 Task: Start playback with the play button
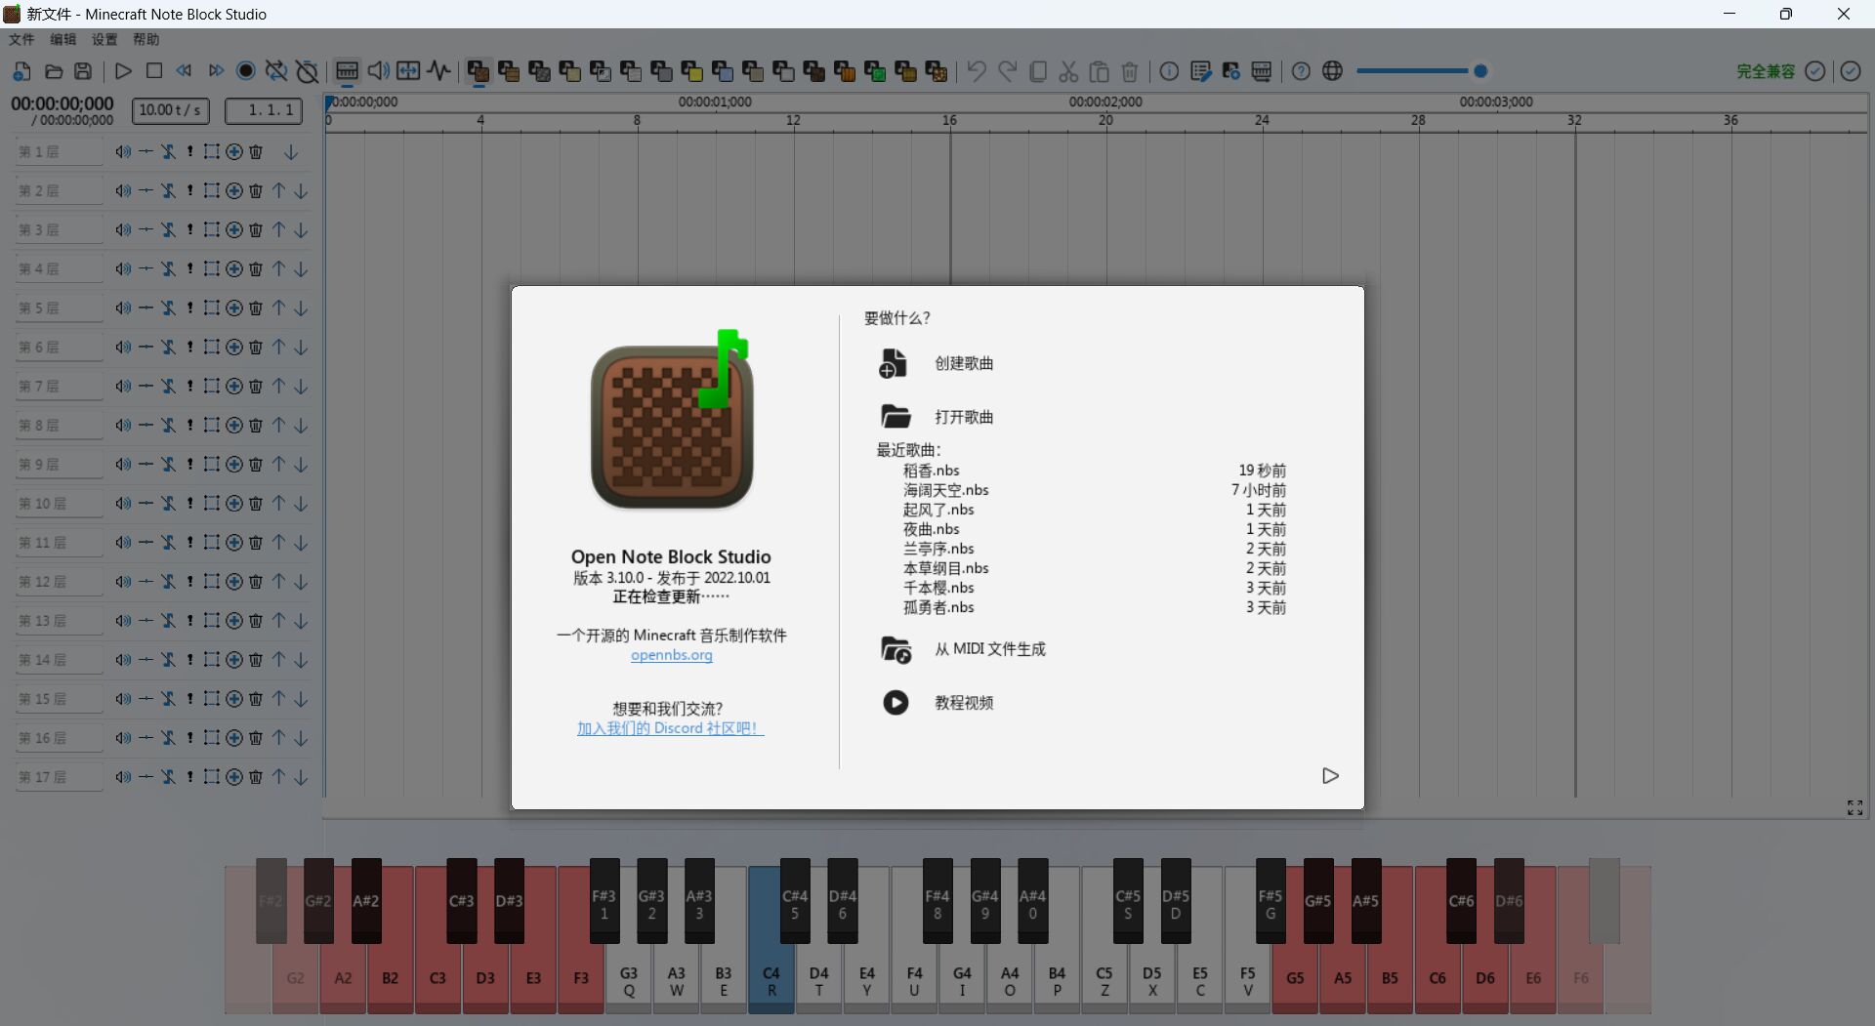click(x=123, y=71)
